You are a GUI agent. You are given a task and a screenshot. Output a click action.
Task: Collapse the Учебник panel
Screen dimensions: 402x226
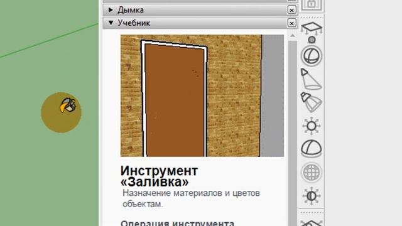111,23
